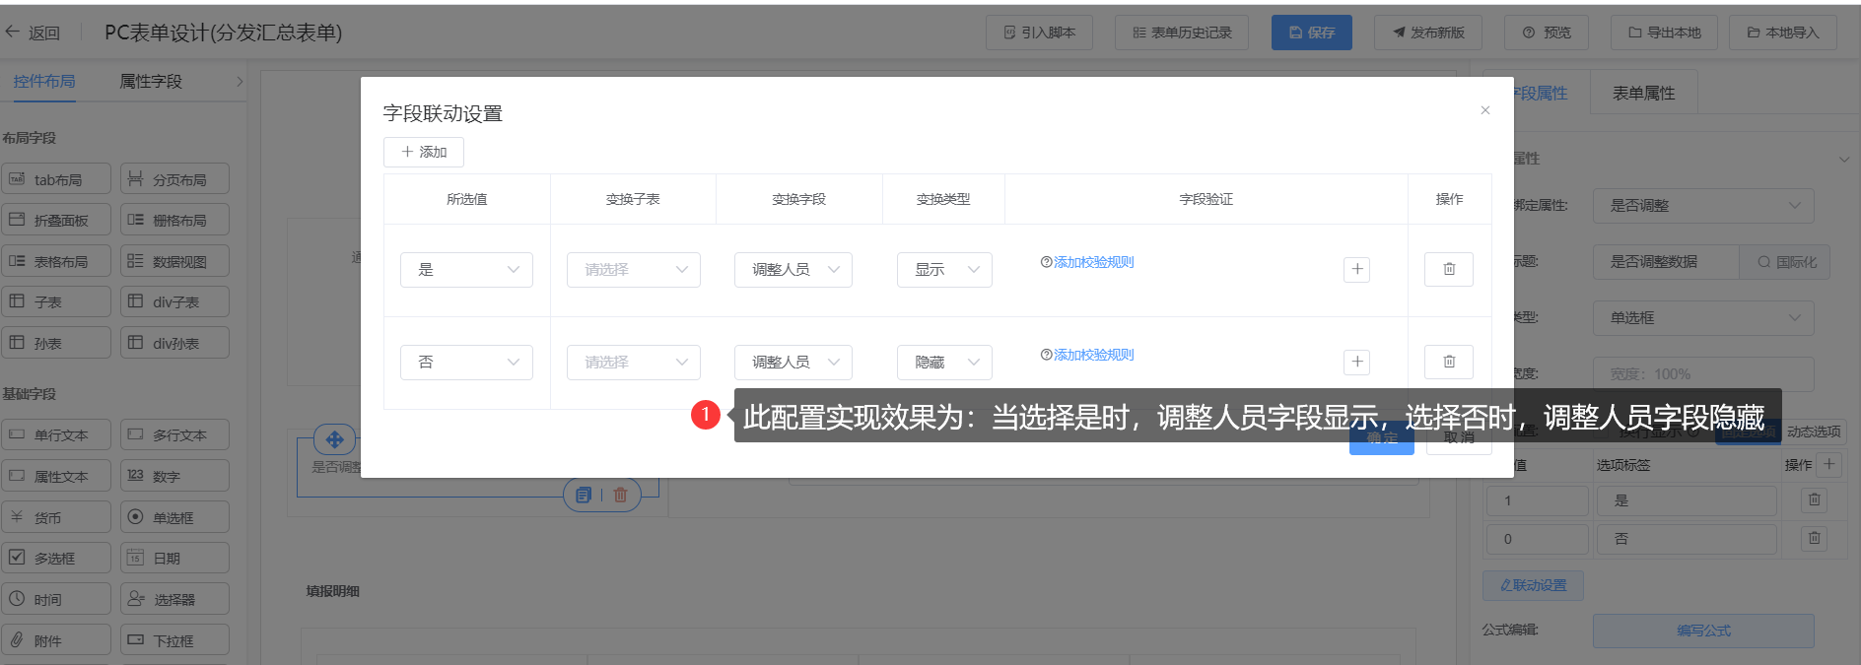Click trash icon for option 是 in right panel
The image size is (1861, 665).
click(x=1814, y=500)
